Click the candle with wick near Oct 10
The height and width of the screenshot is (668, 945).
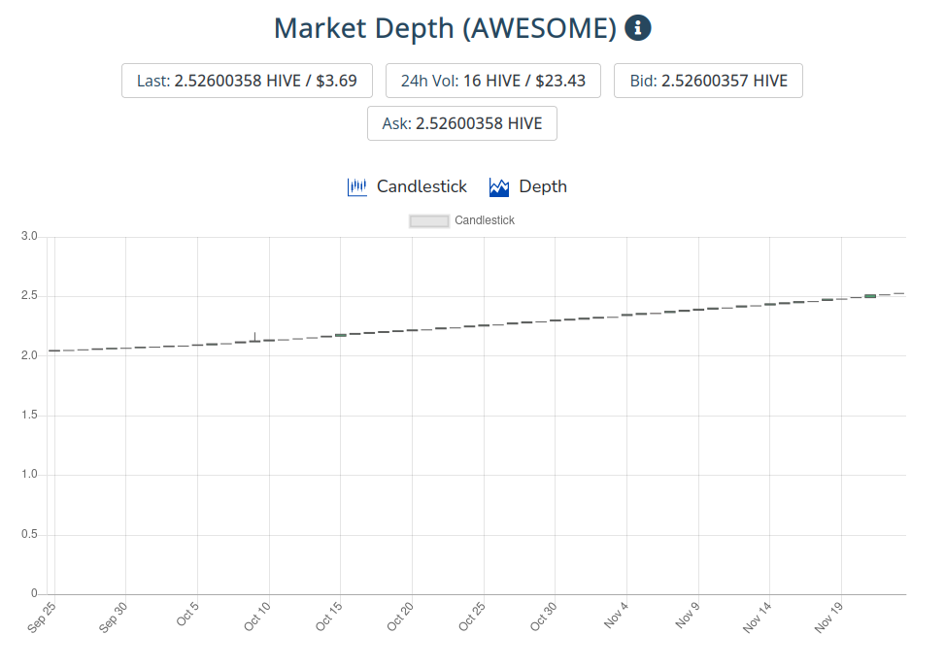(254, 338)
